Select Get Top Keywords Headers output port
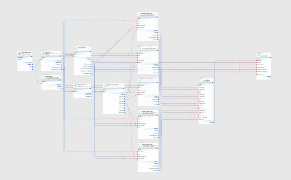The width and height of the screenshot is (291, 180). (x=91, y=96)
